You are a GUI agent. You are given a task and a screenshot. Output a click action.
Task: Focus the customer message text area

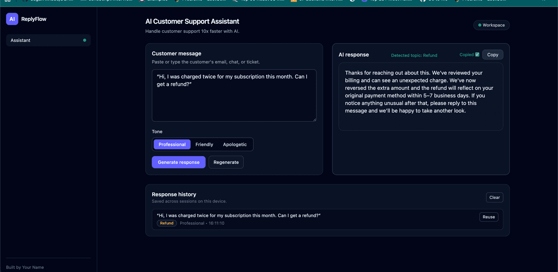[x=234, y=95]
